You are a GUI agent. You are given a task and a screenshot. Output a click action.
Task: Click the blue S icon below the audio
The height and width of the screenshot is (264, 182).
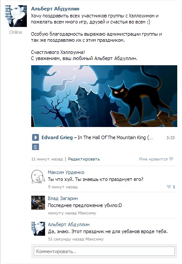[x=36, y=147]
